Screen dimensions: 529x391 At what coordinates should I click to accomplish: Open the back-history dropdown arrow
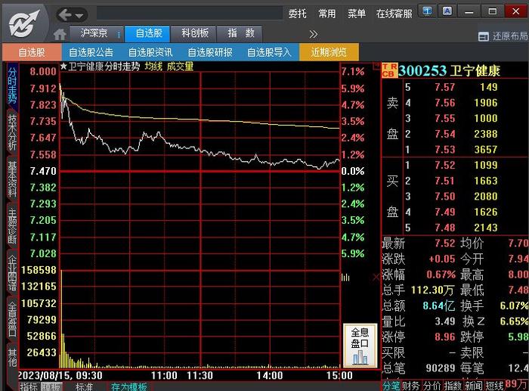(79, 16)
